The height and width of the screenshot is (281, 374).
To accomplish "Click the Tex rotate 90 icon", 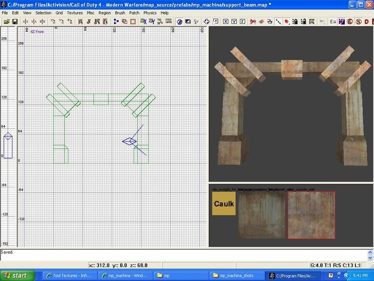I will [x=160, y=22].
